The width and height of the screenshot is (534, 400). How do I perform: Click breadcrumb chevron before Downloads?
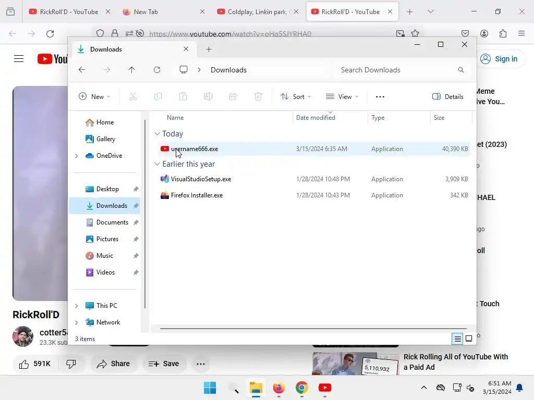199,70
